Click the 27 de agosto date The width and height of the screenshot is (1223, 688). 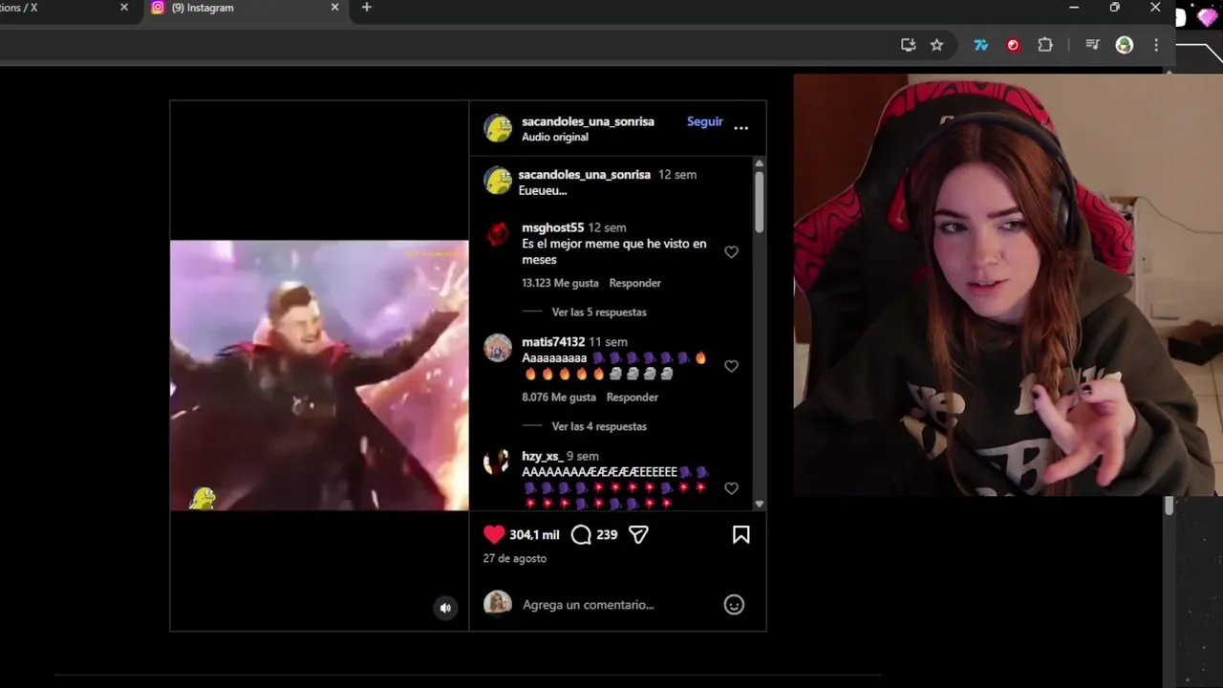[x=514, y=558]
